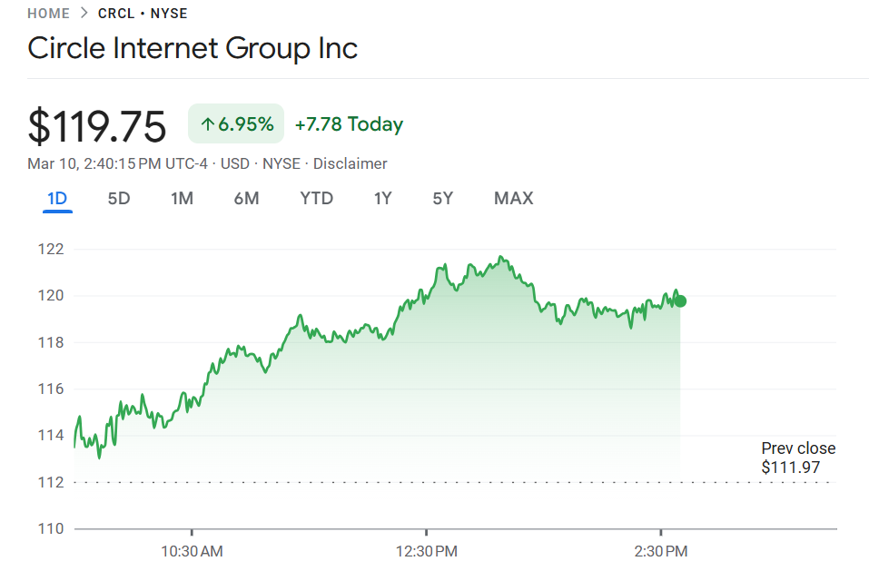The width and height of the screenshot is (869, 581).
Task: Click the +7.78 Today change text
Action: pos(349,124)
